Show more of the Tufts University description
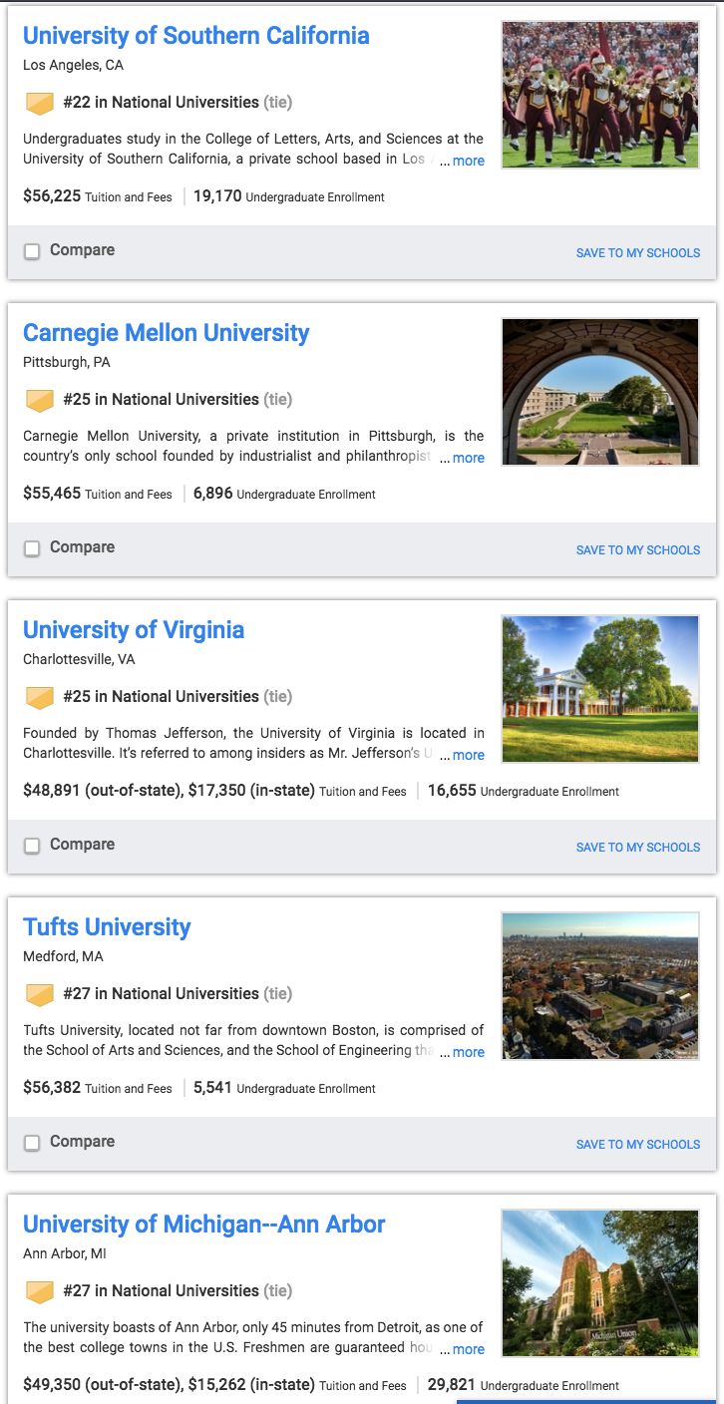Screen dimensions: 724x1404 pos(468,1052)
